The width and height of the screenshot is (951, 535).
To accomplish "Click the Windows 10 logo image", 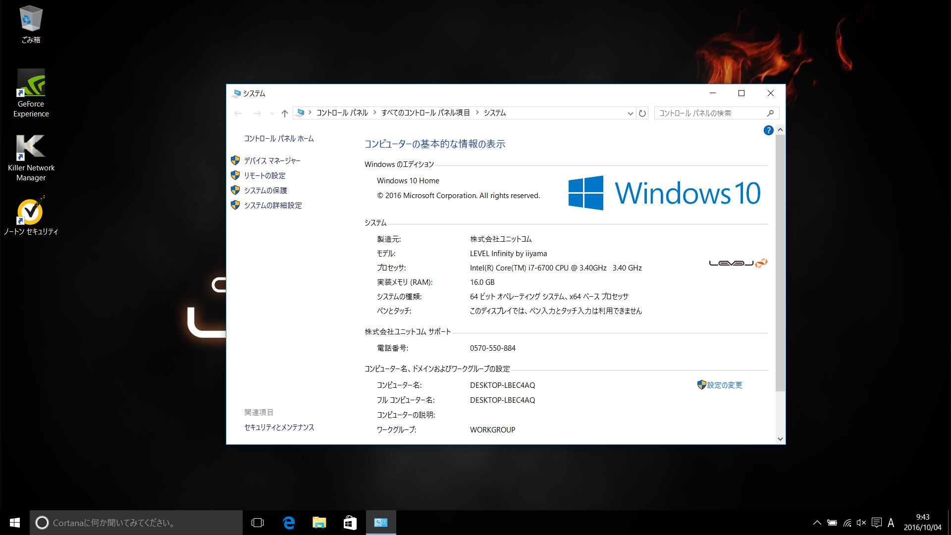I will click(664, 193).
